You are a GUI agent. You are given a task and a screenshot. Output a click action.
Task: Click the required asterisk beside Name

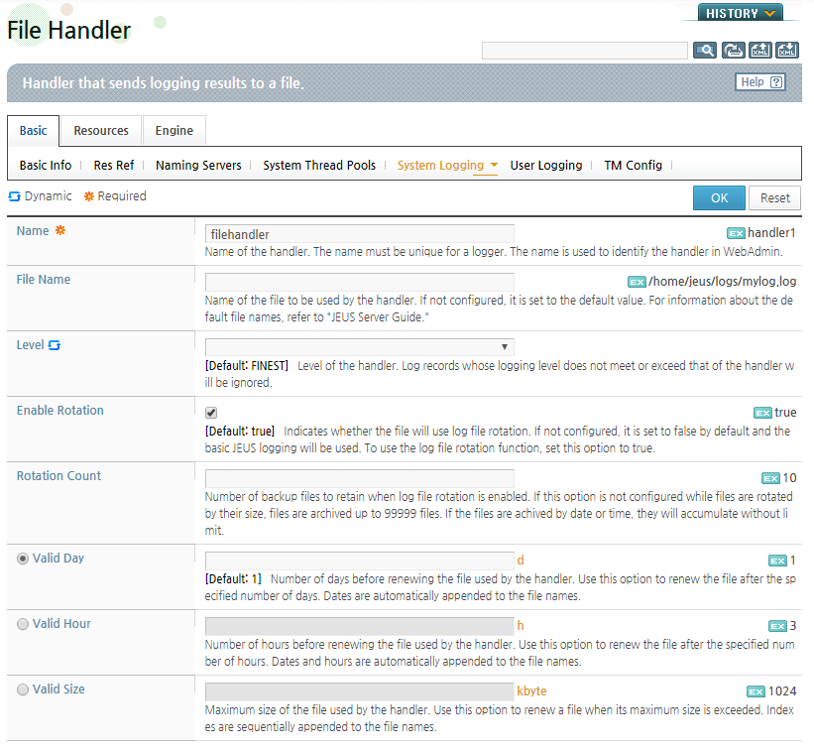point(60,230)
